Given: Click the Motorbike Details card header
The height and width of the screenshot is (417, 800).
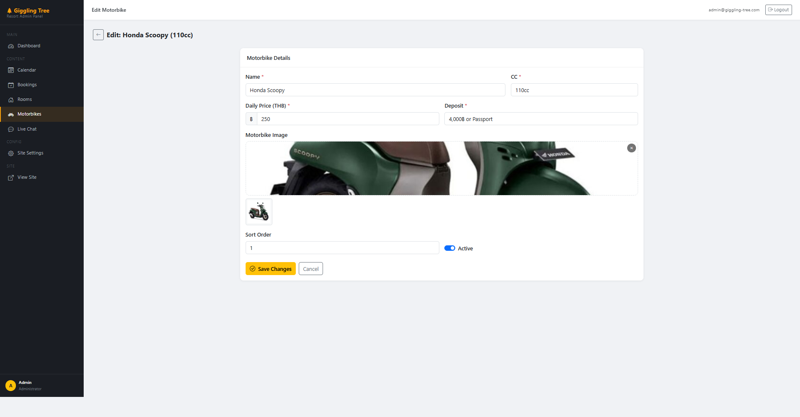Looking at the screenshot, I should point(442,58).
